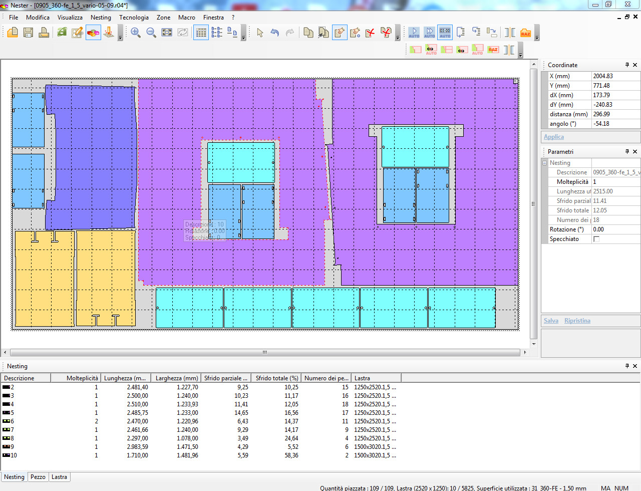Open the Tecnologia menu
Screen dimensions: 641x491
(134, 17)
